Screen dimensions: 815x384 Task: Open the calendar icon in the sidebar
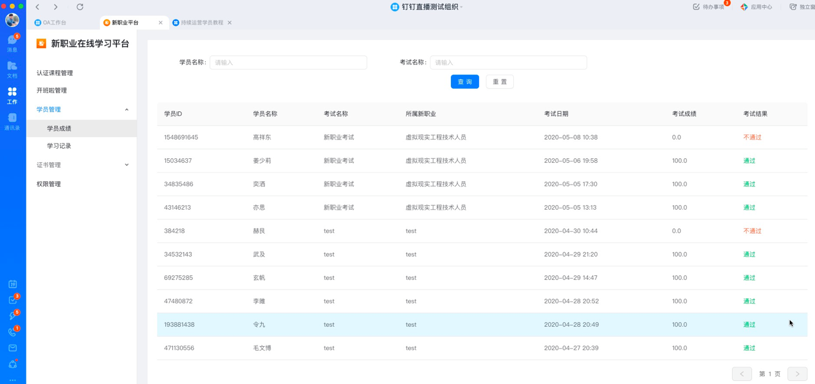12,284
